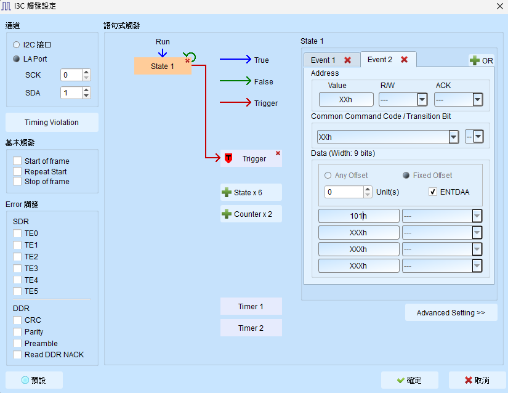Click the red Trigger shield icon

click(x=228, y=158)
